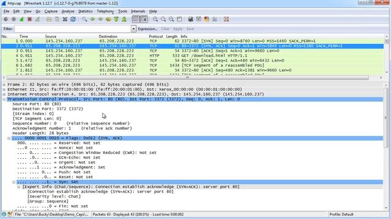
Task: Open the filter history dropdown arrow
Action: coord(134,29)
